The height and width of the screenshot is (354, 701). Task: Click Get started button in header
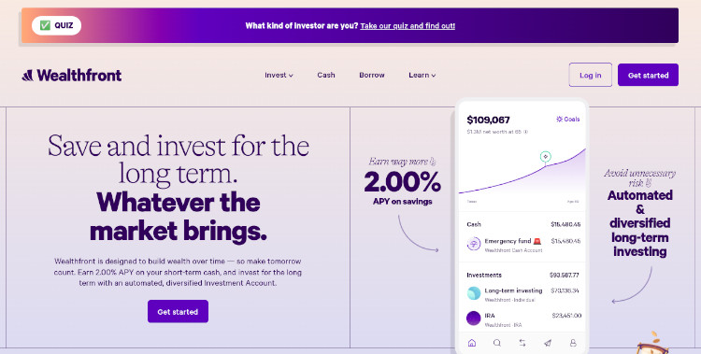point(648,75)
